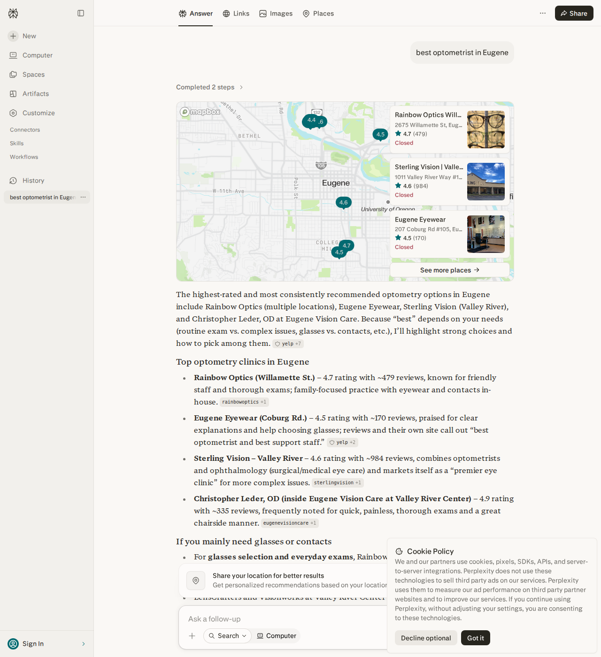
Task: Open the New thread plus icon
Action: (13, 36)
